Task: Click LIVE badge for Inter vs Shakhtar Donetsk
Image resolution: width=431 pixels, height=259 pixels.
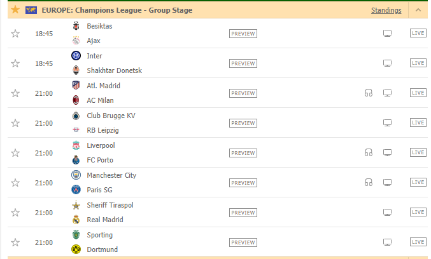Action: pos(418,63)
